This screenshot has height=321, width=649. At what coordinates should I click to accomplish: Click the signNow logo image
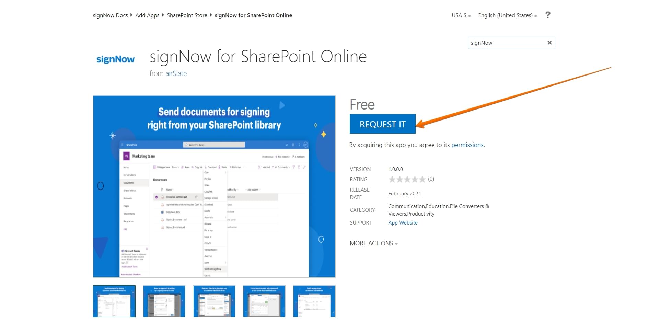click(x=115, y=59)
